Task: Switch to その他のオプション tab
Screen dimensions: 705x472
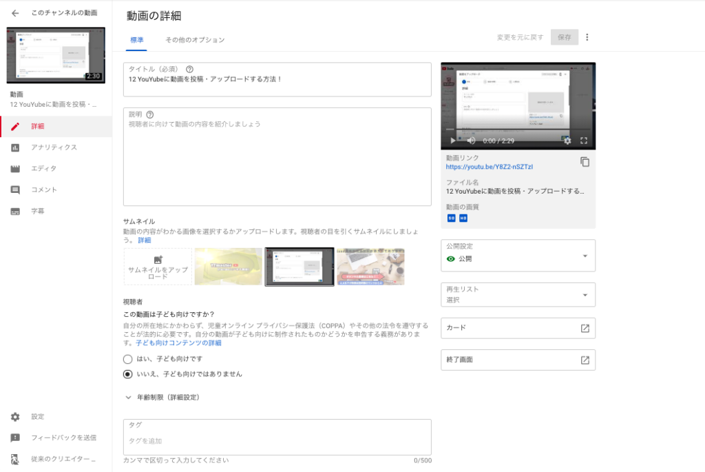Action: [x=195, y=40]
